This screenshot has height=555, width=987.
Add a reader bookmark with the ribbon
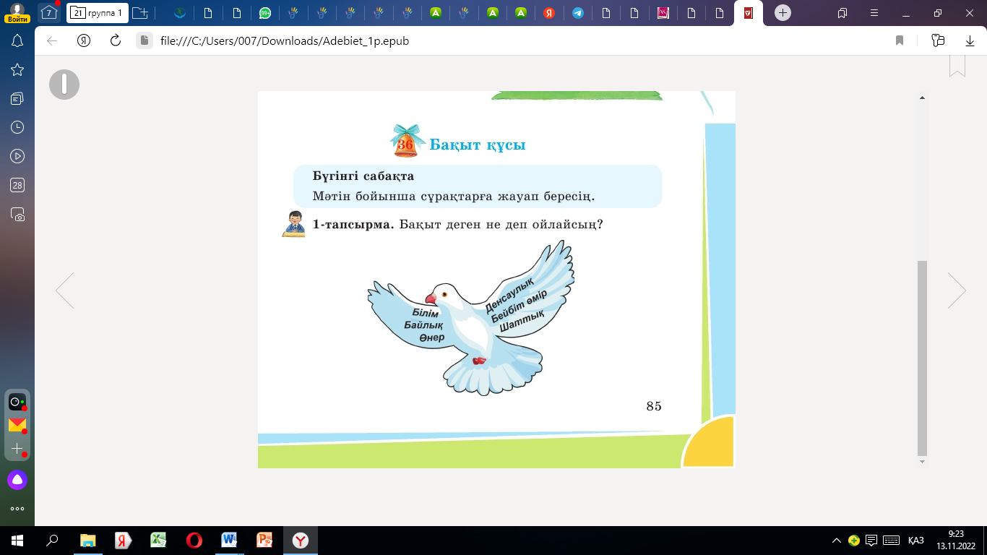(x=957, y=66)
